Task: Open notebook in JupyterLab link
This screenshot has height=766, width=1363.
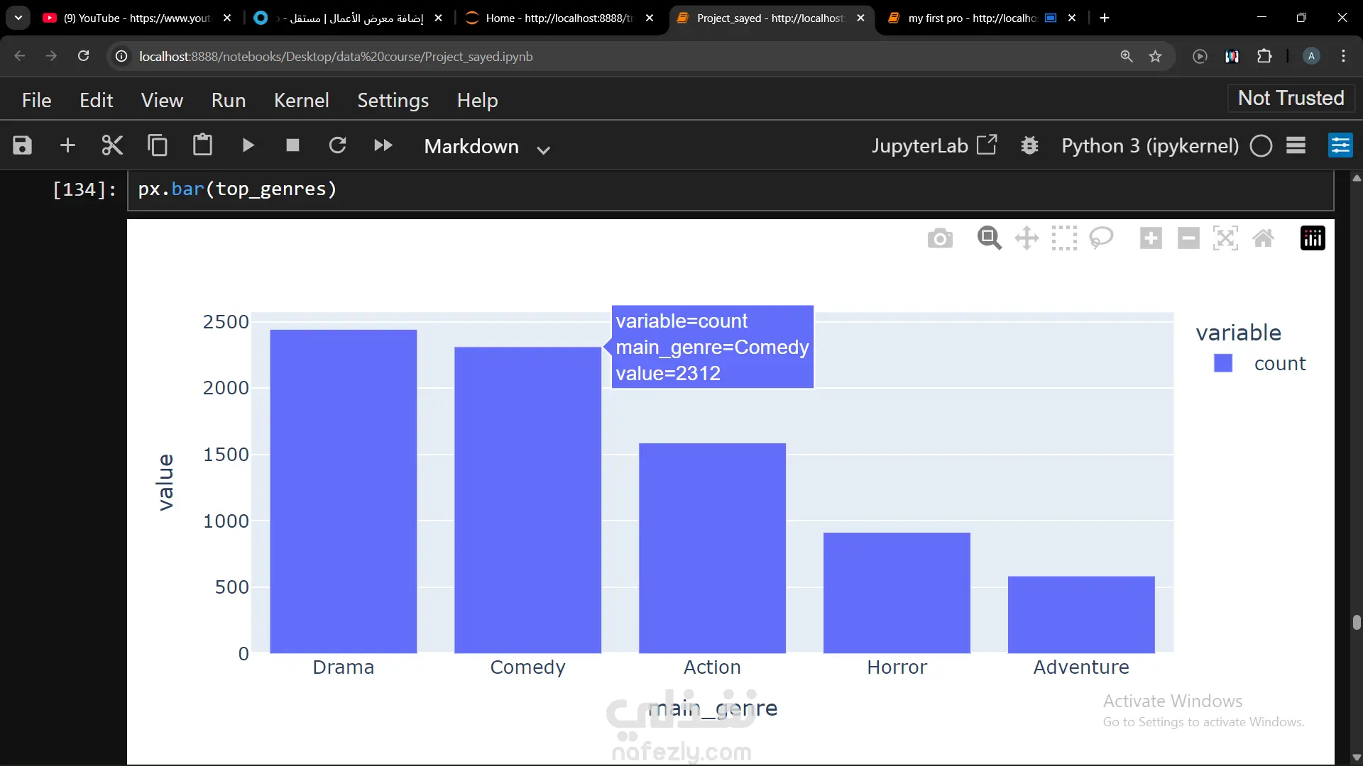Action: point(934,146)
